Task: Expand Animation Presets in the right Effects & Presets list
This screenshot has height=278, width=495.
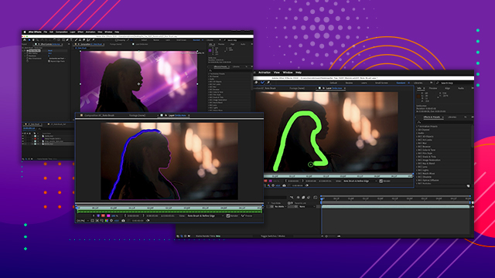Action: [418, 127]
